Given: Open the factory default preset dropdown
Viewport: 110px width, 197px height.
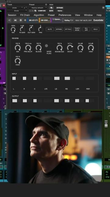Looking at the screenshot, I should [38, 8].
